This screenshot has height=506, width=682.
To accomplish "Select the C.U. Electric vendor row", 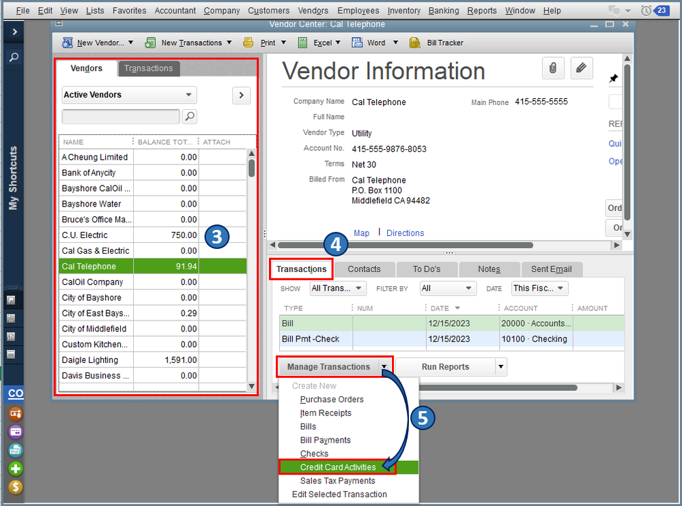I will pos(153,235).
